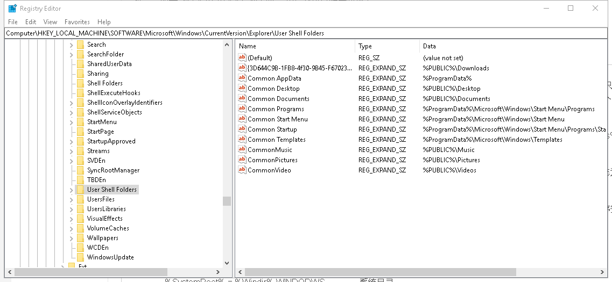Click the icon beside Common Startup value
The image size is (612, 282).
[x=242, y=129]
